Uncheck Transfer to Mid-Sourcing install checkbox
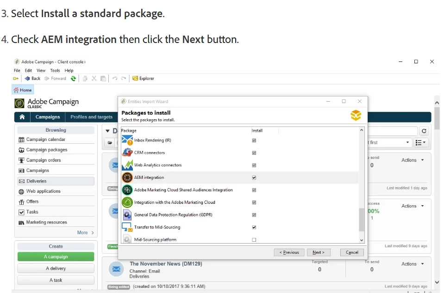This screenshot has height=293, width=444. tap(254, 227)
